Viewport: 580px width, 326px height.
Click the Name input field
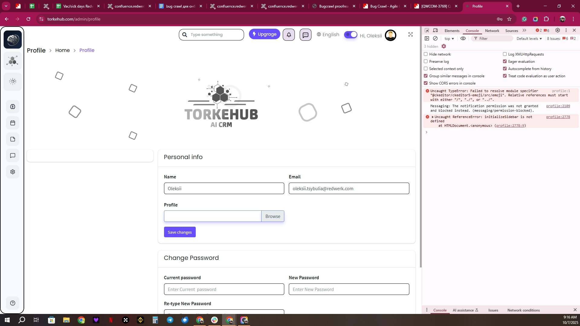[224, 188]
